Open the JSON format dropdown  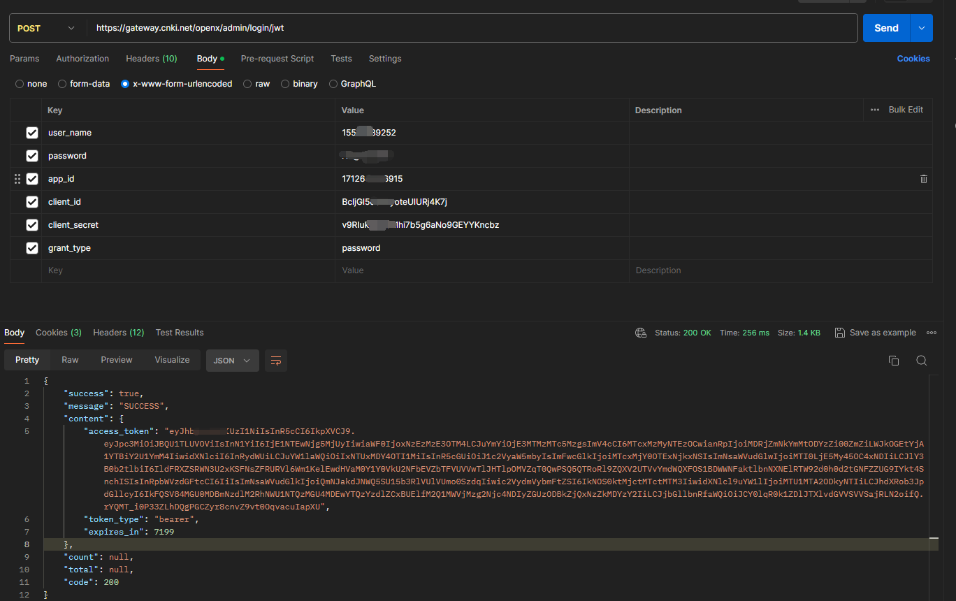click(x=232, y=361)
